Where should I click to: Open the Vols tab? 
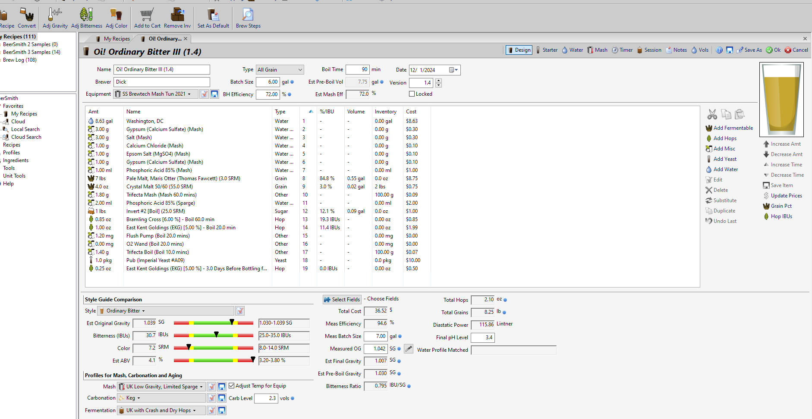(700, 50)
